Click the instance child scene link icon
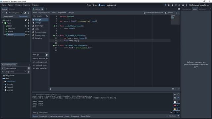 (x=6, y=13)
